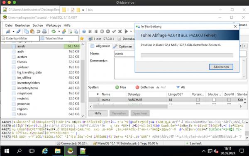Screen dimensions: 249x156
Task: Open the dropdown arrow next to the refresh icon
Action: click(x=59, y=31)
